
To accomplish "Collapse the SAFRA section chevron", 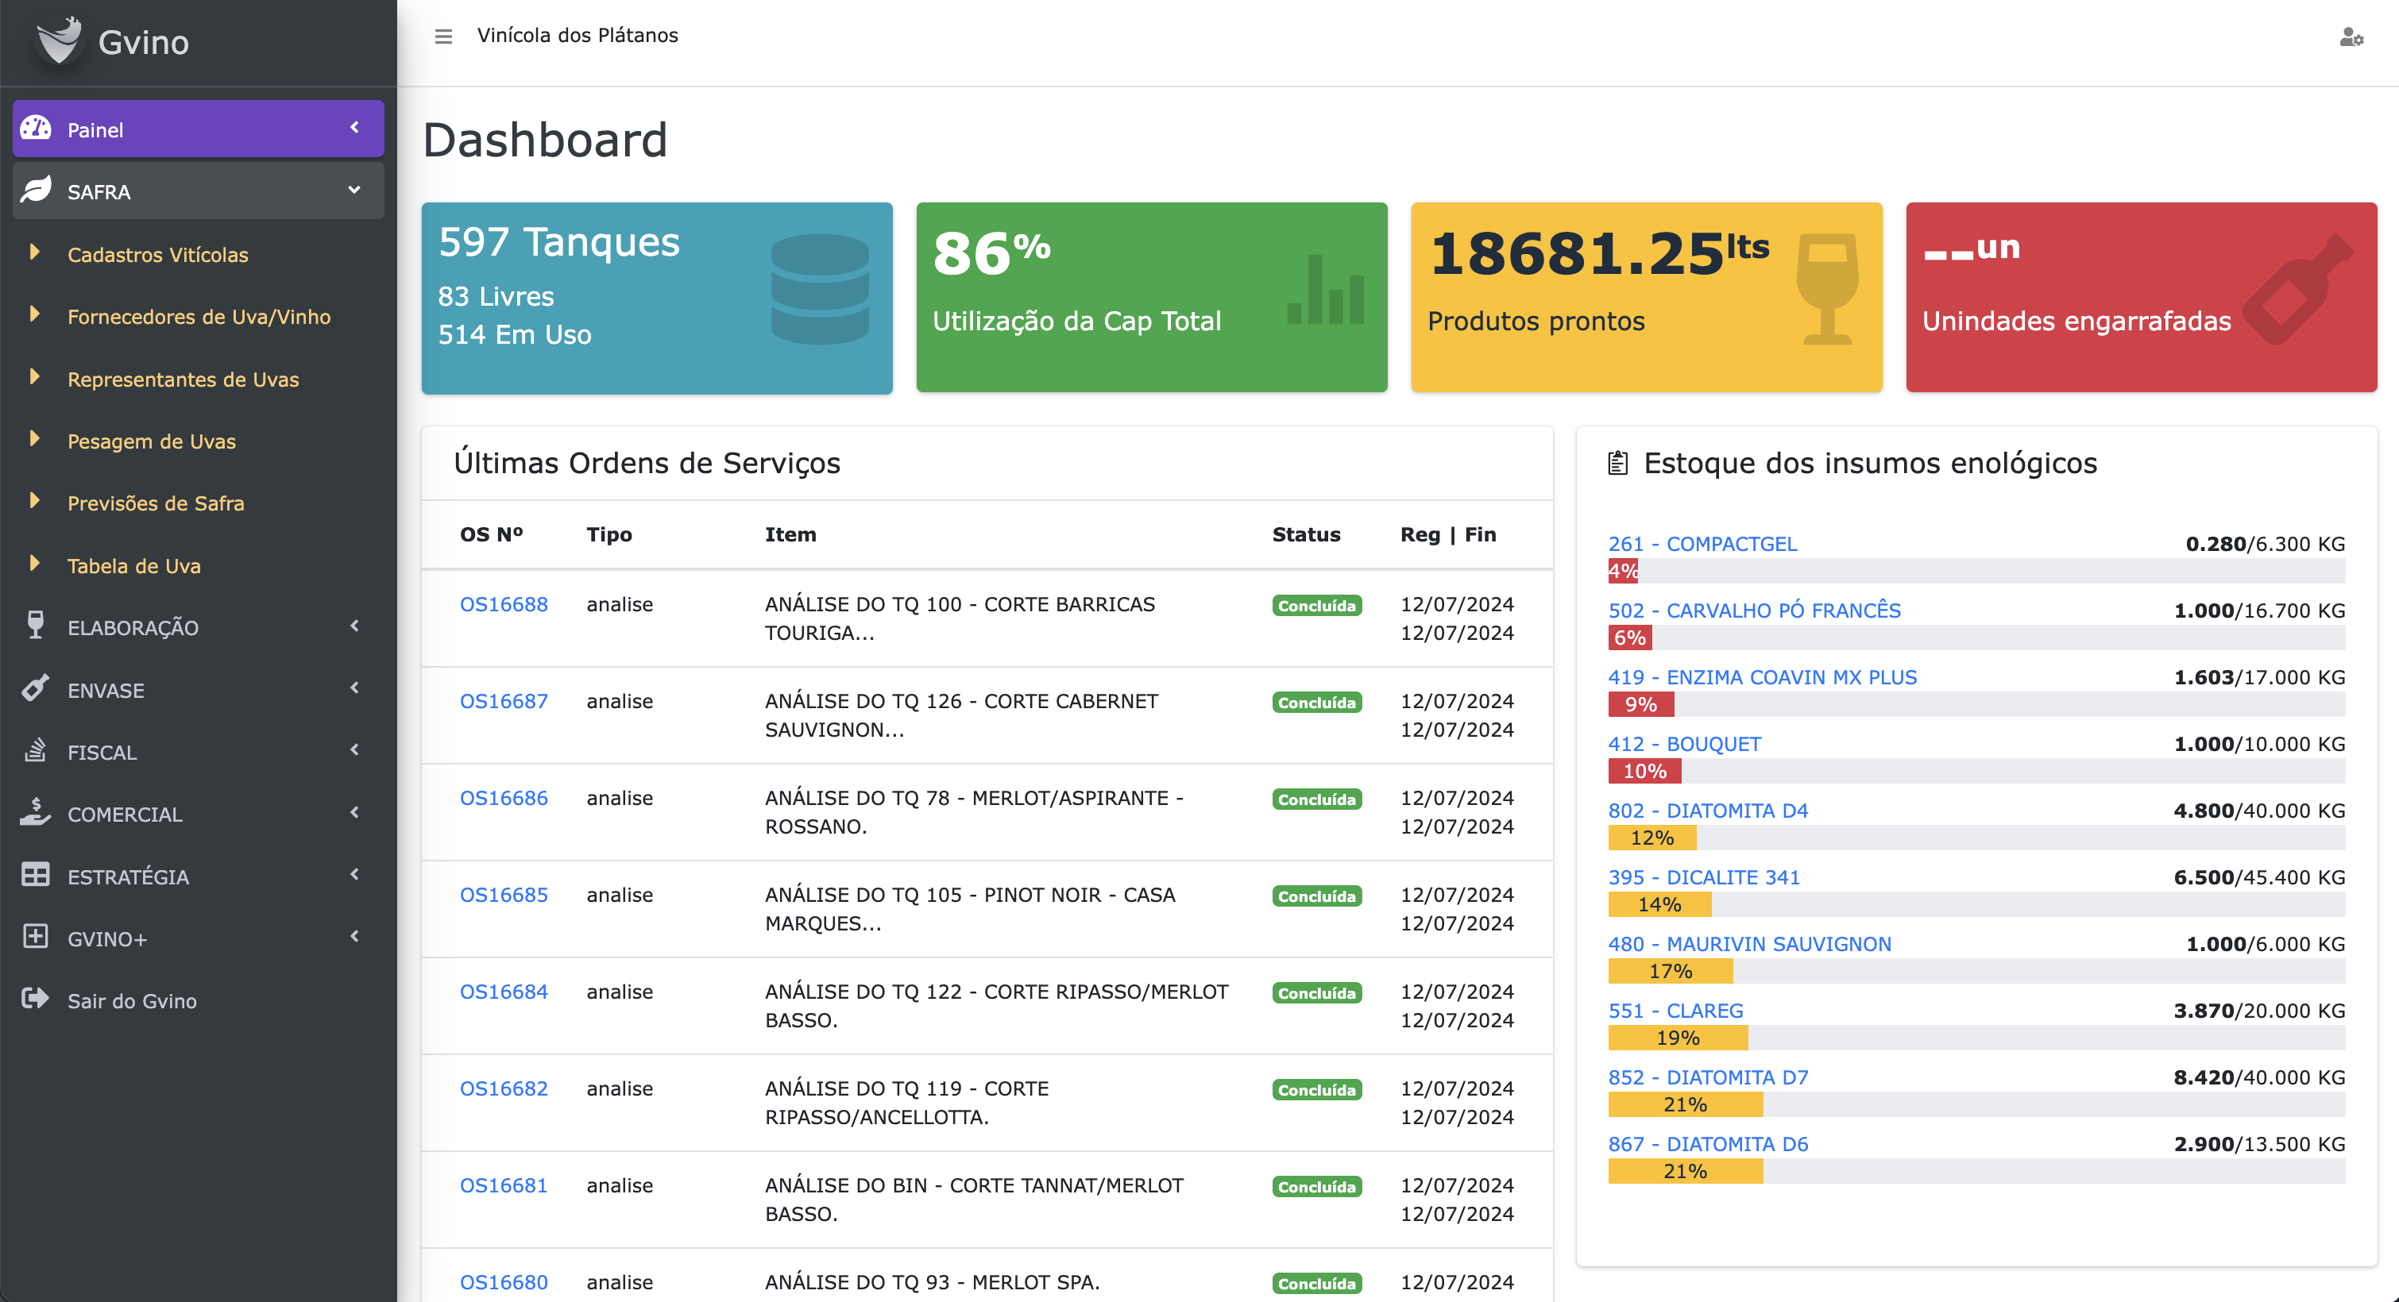I will click(x=353, y=190).
